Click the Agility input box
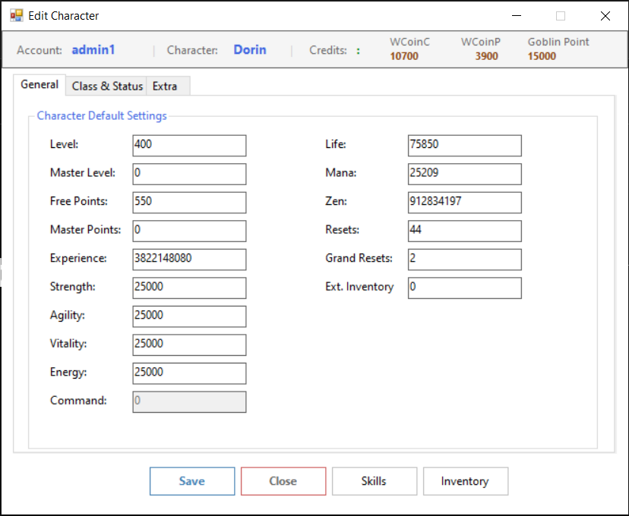This screenshot has width=629, height=516. point(189,316)
